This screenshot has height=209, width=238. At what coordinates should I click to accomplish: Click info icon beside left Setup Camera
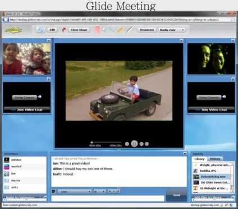coord(39,96)
